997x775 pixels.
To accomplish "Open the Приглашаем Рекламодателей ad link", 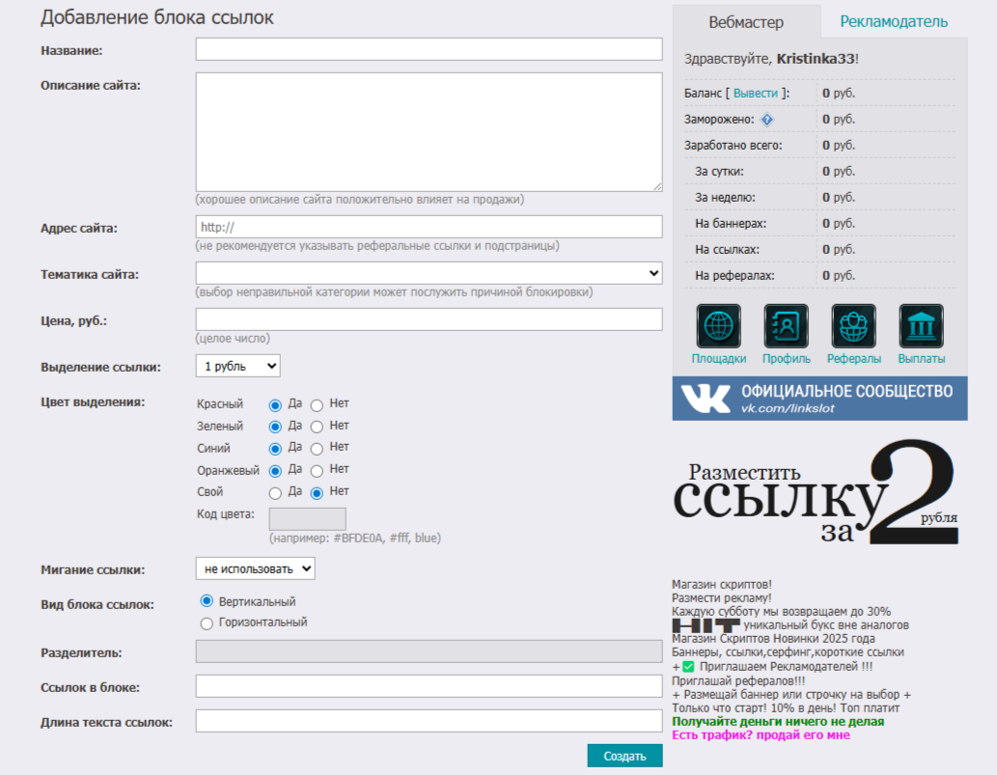I will click(x=772, y=666).
